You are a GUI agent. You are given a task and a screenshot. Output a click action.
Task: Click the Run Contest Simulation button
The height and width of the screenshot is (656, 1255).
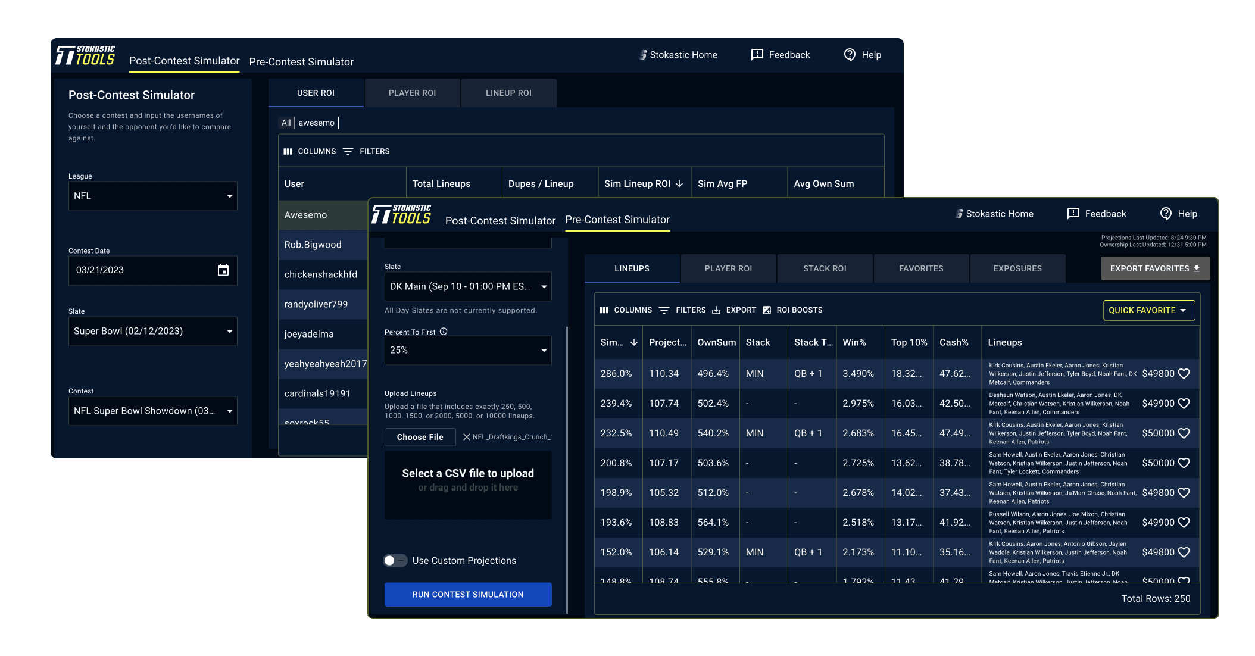coord(468,595)
